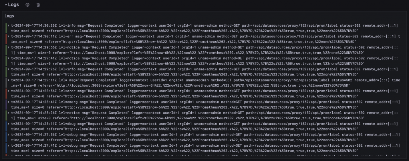Screen dimensions: 409x161
Task: Click the red level bar of 14:30:11Z entry
Action: [x=6, y=39]
